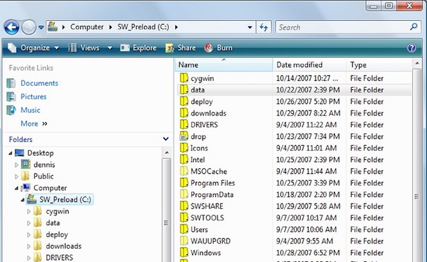Select the SWSHARE folder icon
Screen dimensions: 427x262
click(x=184, y=206)
